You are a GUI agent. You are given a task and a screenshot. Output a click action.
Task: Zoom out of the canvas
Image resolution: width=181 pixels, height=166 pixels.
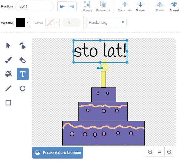(x=150, y=152)
